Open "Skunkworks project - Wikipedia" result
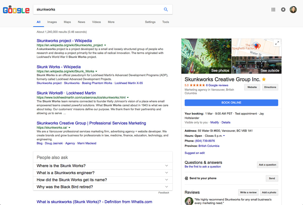Image resolution: width=303 pixels, height=205 pixels. 64,41
